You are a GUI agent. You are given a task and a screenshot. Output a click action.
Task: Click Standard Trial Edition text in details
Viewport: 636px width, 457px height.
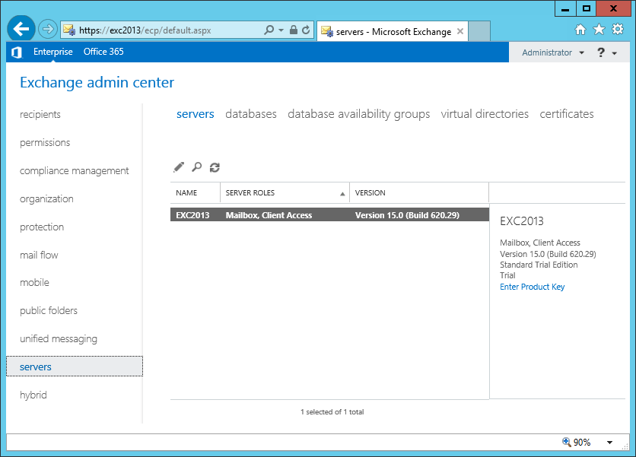pos(539,265)
